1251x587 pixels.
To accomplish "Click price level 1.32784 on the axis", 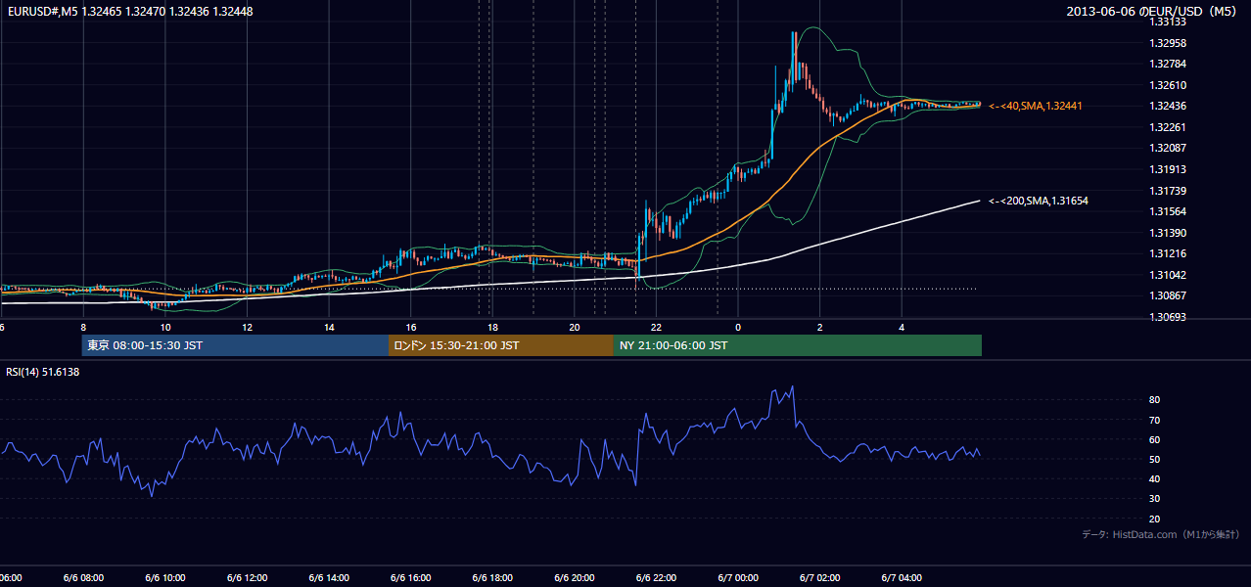I will click(1168, 64).
